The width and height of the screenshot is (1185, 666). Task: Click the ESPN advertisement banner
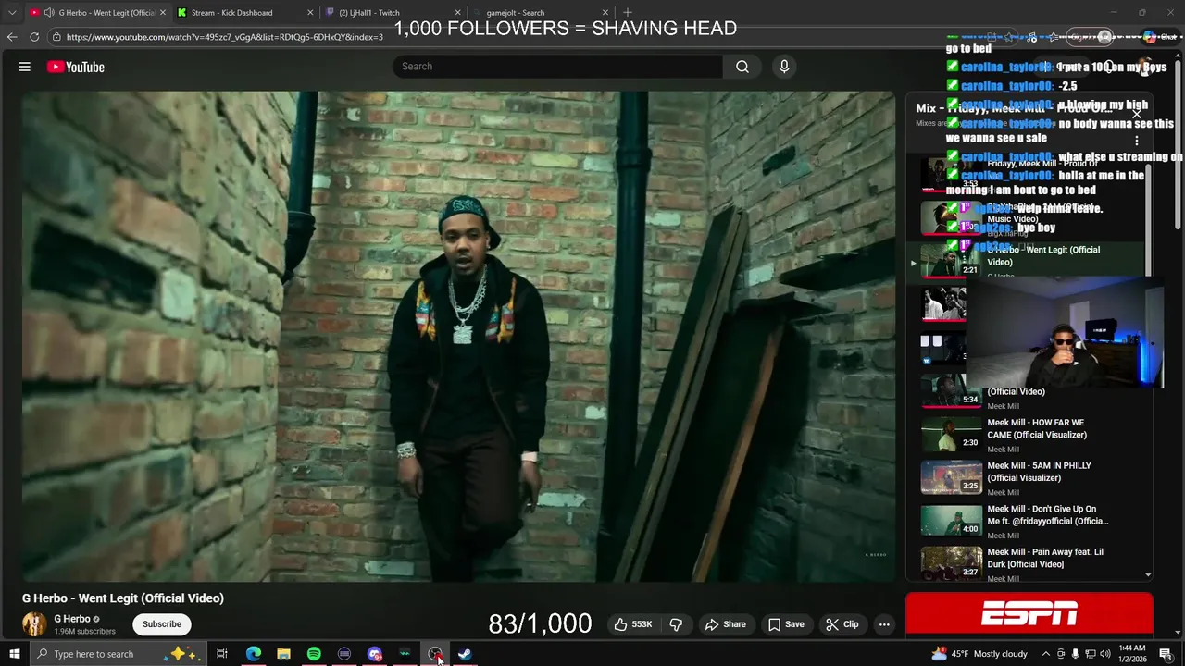point(1029,614)
